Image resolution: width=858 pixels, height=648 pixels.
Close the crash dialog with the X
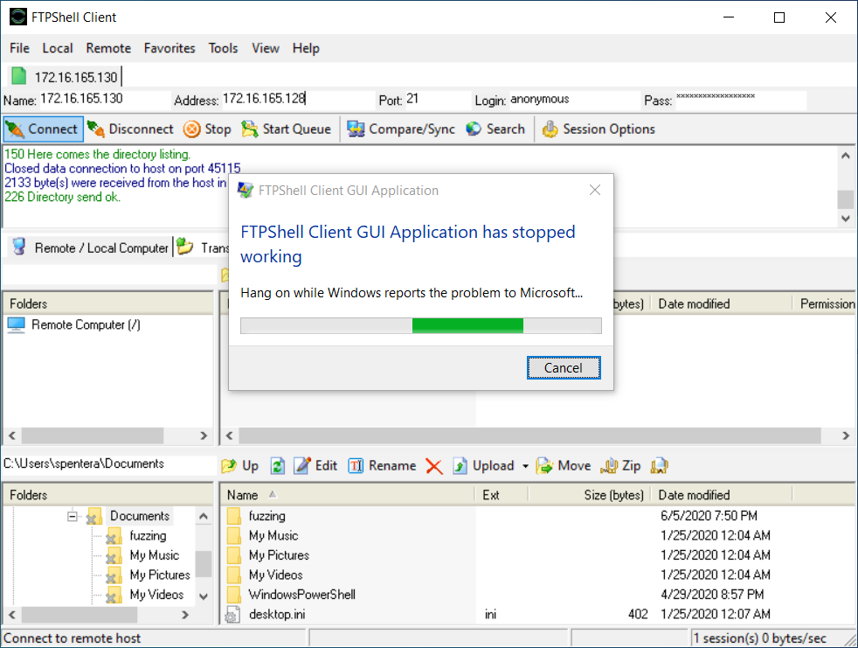click(595, 190)
